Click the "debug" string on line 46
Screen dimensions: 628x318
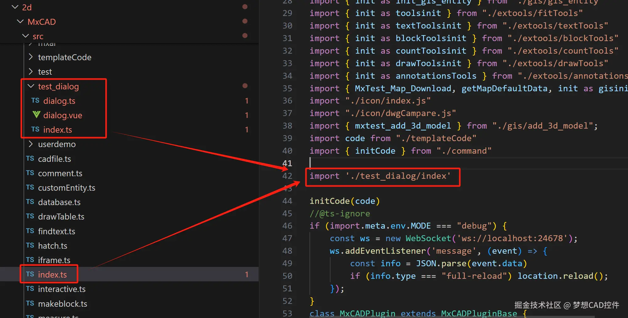point(477,226)
